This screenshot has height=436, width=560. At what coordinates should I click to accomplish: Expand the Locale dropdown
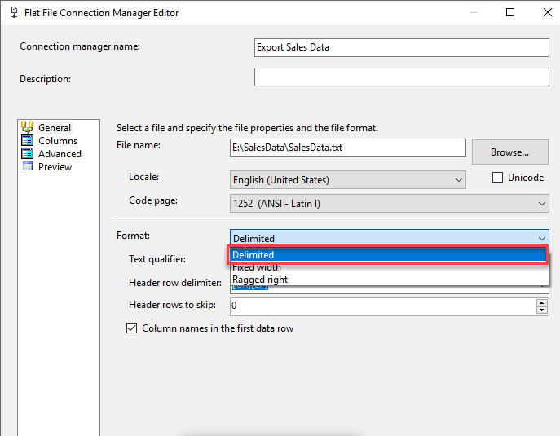coord(459,180)
